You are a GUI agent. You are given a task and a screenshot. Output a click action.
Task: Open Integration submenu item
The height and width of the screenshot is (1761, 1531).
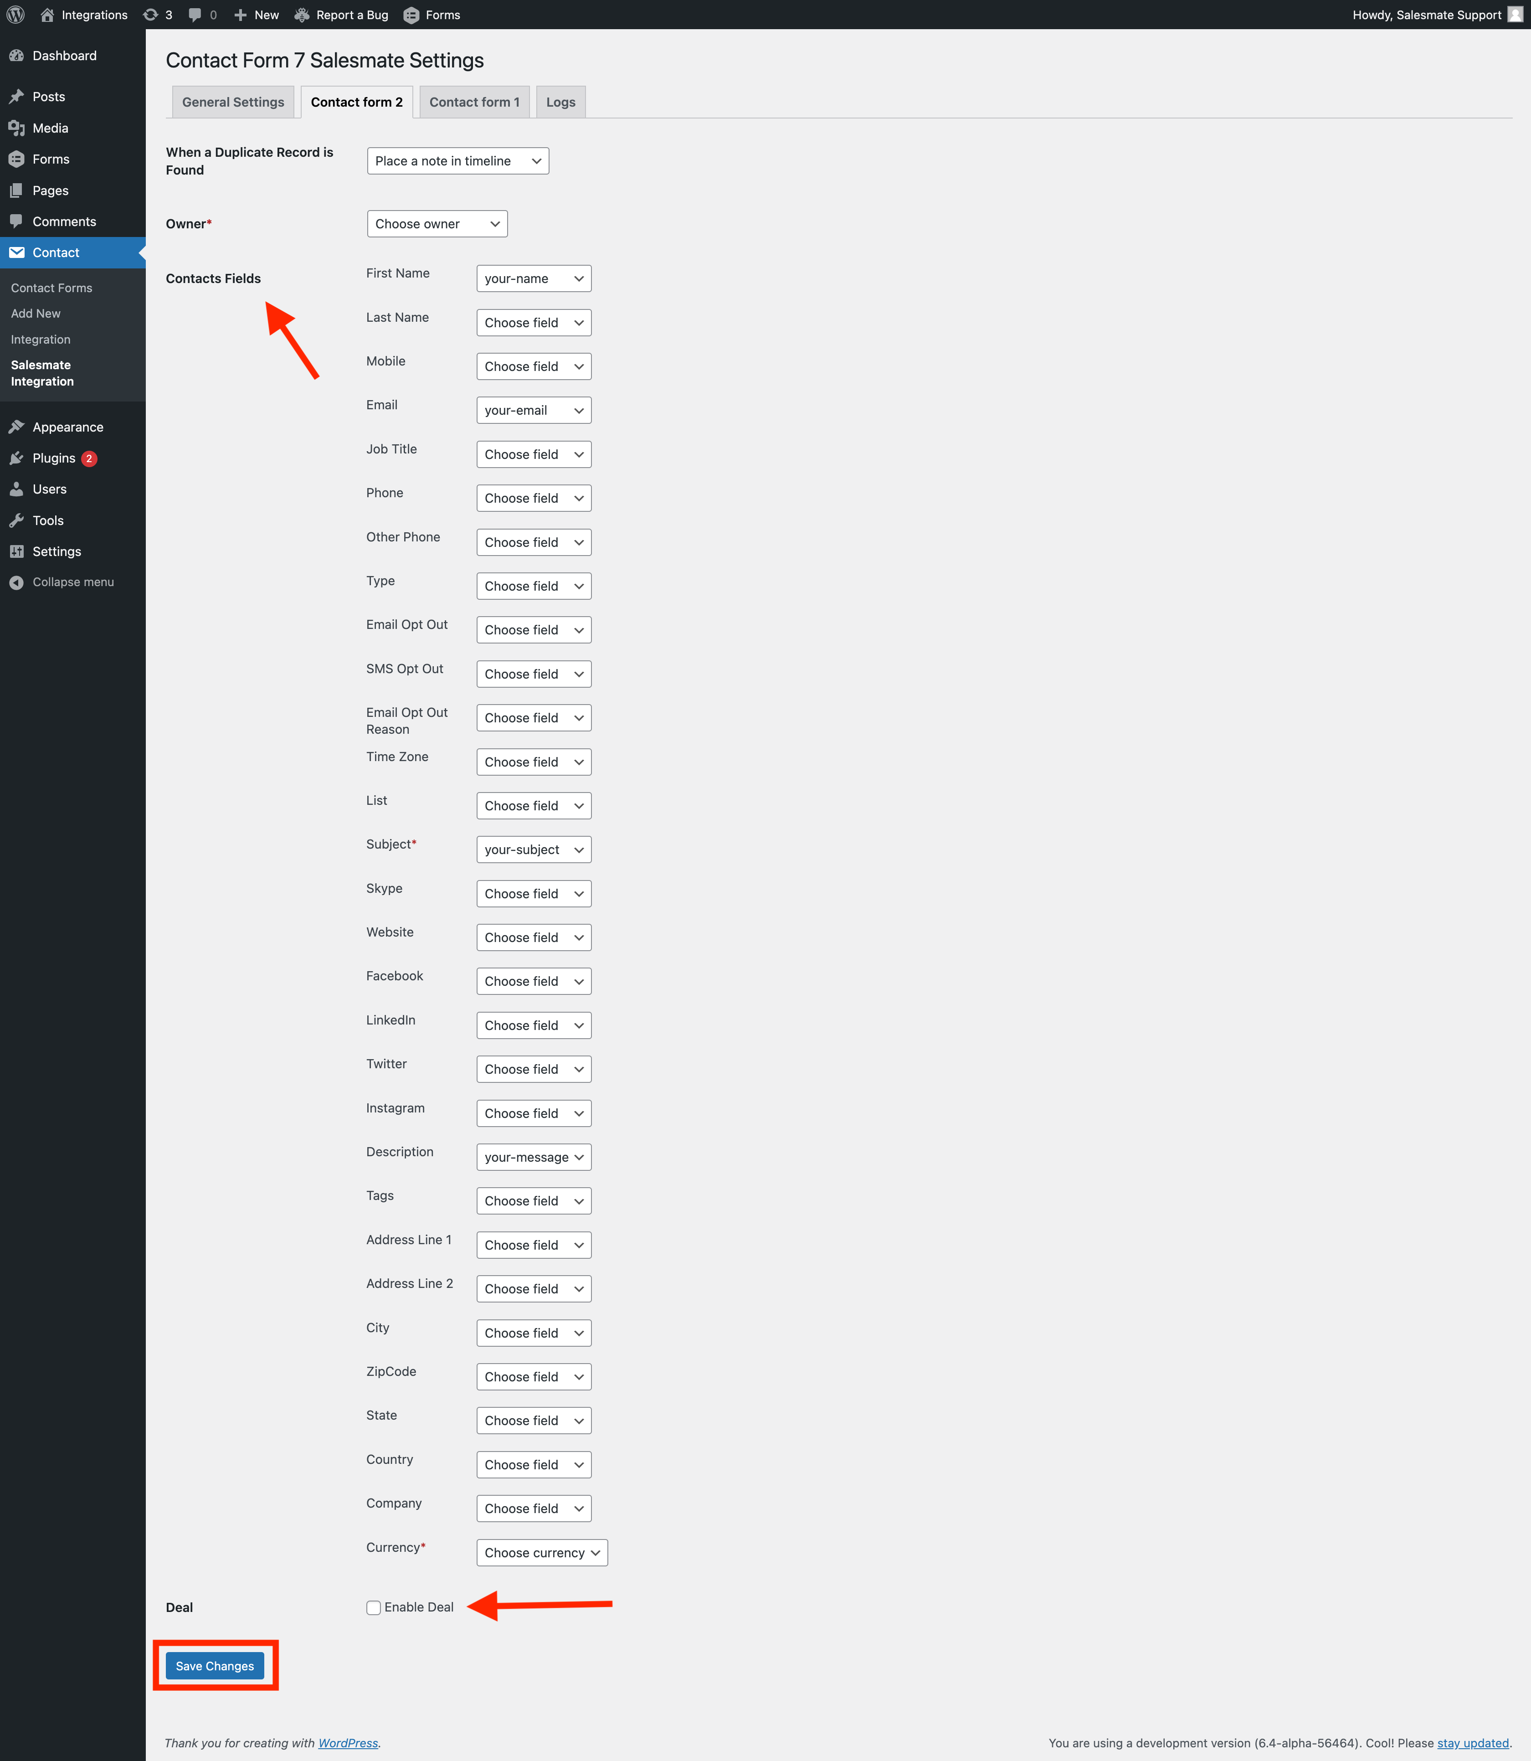pyautogui.click(x=41, y=339)
